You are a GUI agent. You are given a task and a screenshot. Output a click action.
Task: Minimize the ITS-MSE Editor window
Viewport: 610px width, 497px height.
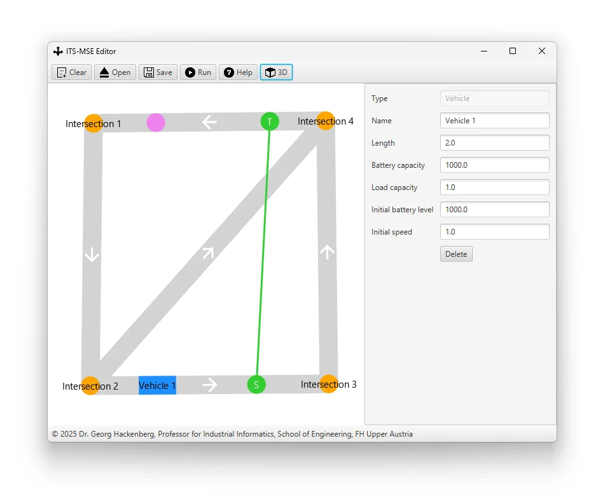coord(484,51)
